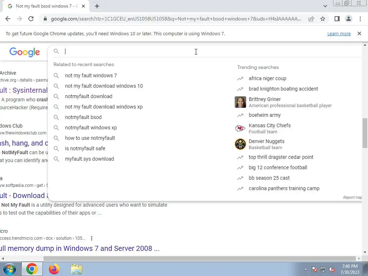This screenshot has height=276, width=368.
Task: Dismiss the Chrome update notice bar
Action: pos(359,33)
